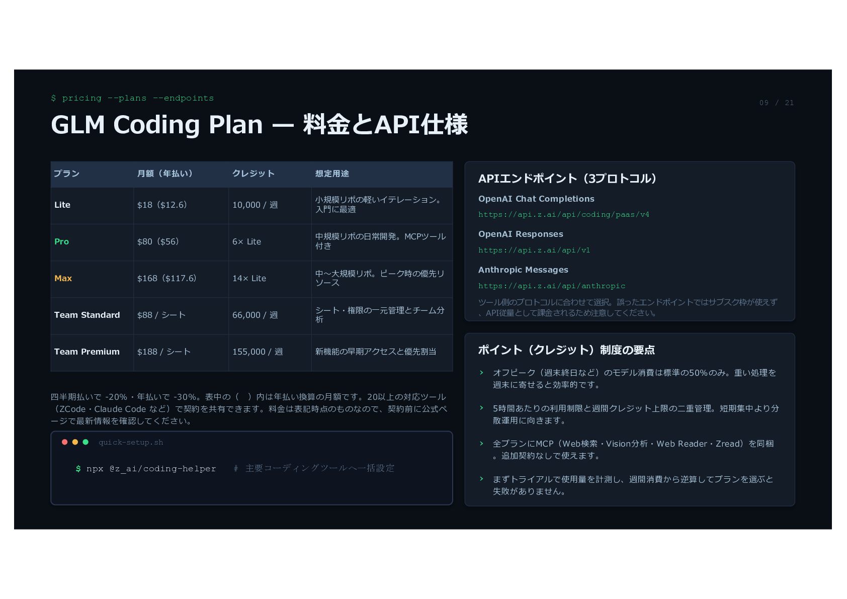Click chevron bullet beside 5時間あたり point
Screen dimensions: 847x599
pos(481,408)
